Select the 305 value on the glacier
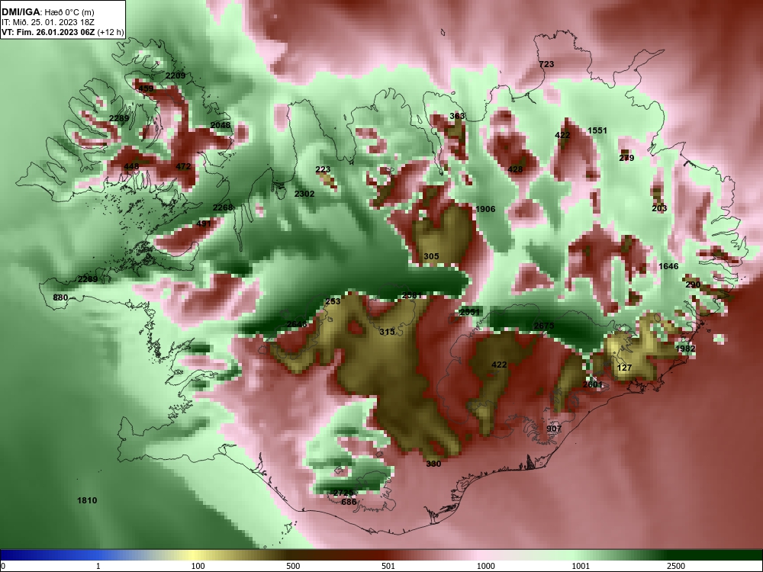 [431, 256]
